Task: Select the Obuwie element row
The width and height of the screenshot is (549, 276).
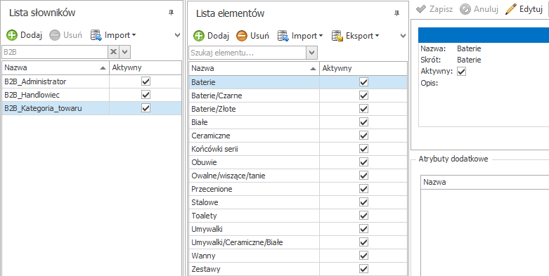Action: [x=298, y=162]
